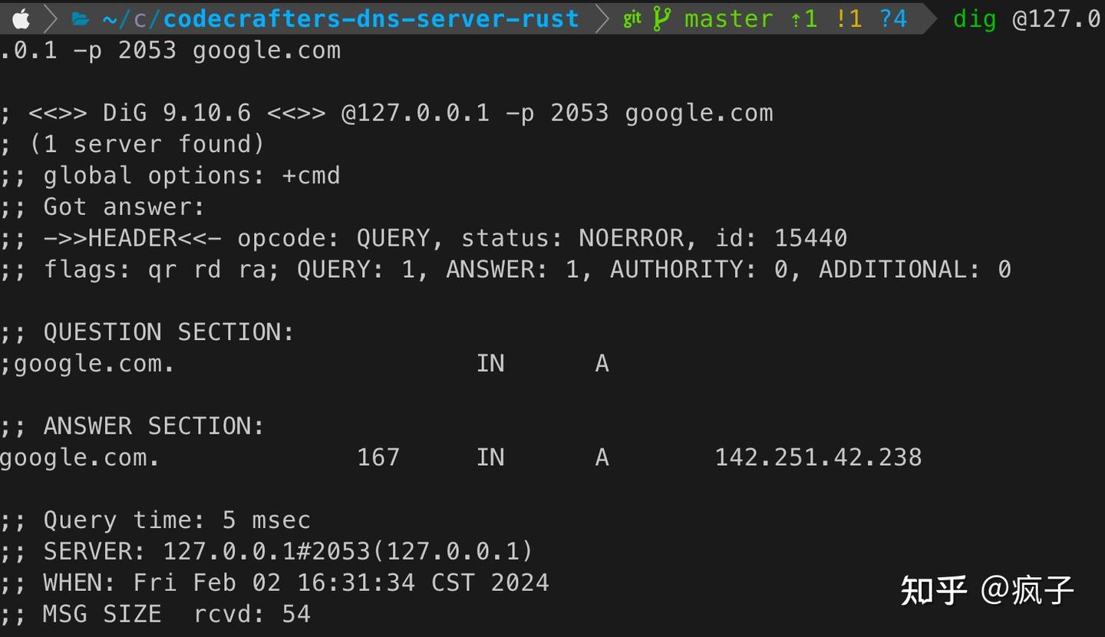This screenshot has width=1105, height=637.
Task: Click the ahead-by-one arrow indicator
Action: 804,18
